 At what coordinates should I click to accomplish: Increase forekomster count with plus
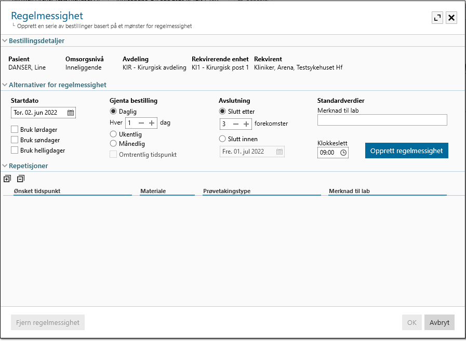click(x=246, y=124)
